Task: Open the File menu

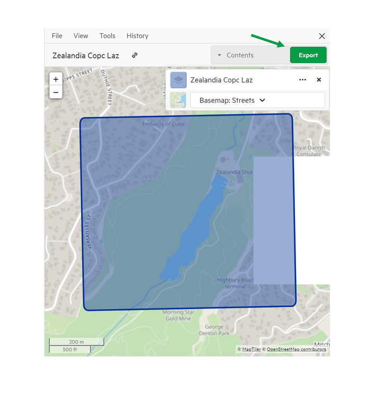Action: pos(57,36)
